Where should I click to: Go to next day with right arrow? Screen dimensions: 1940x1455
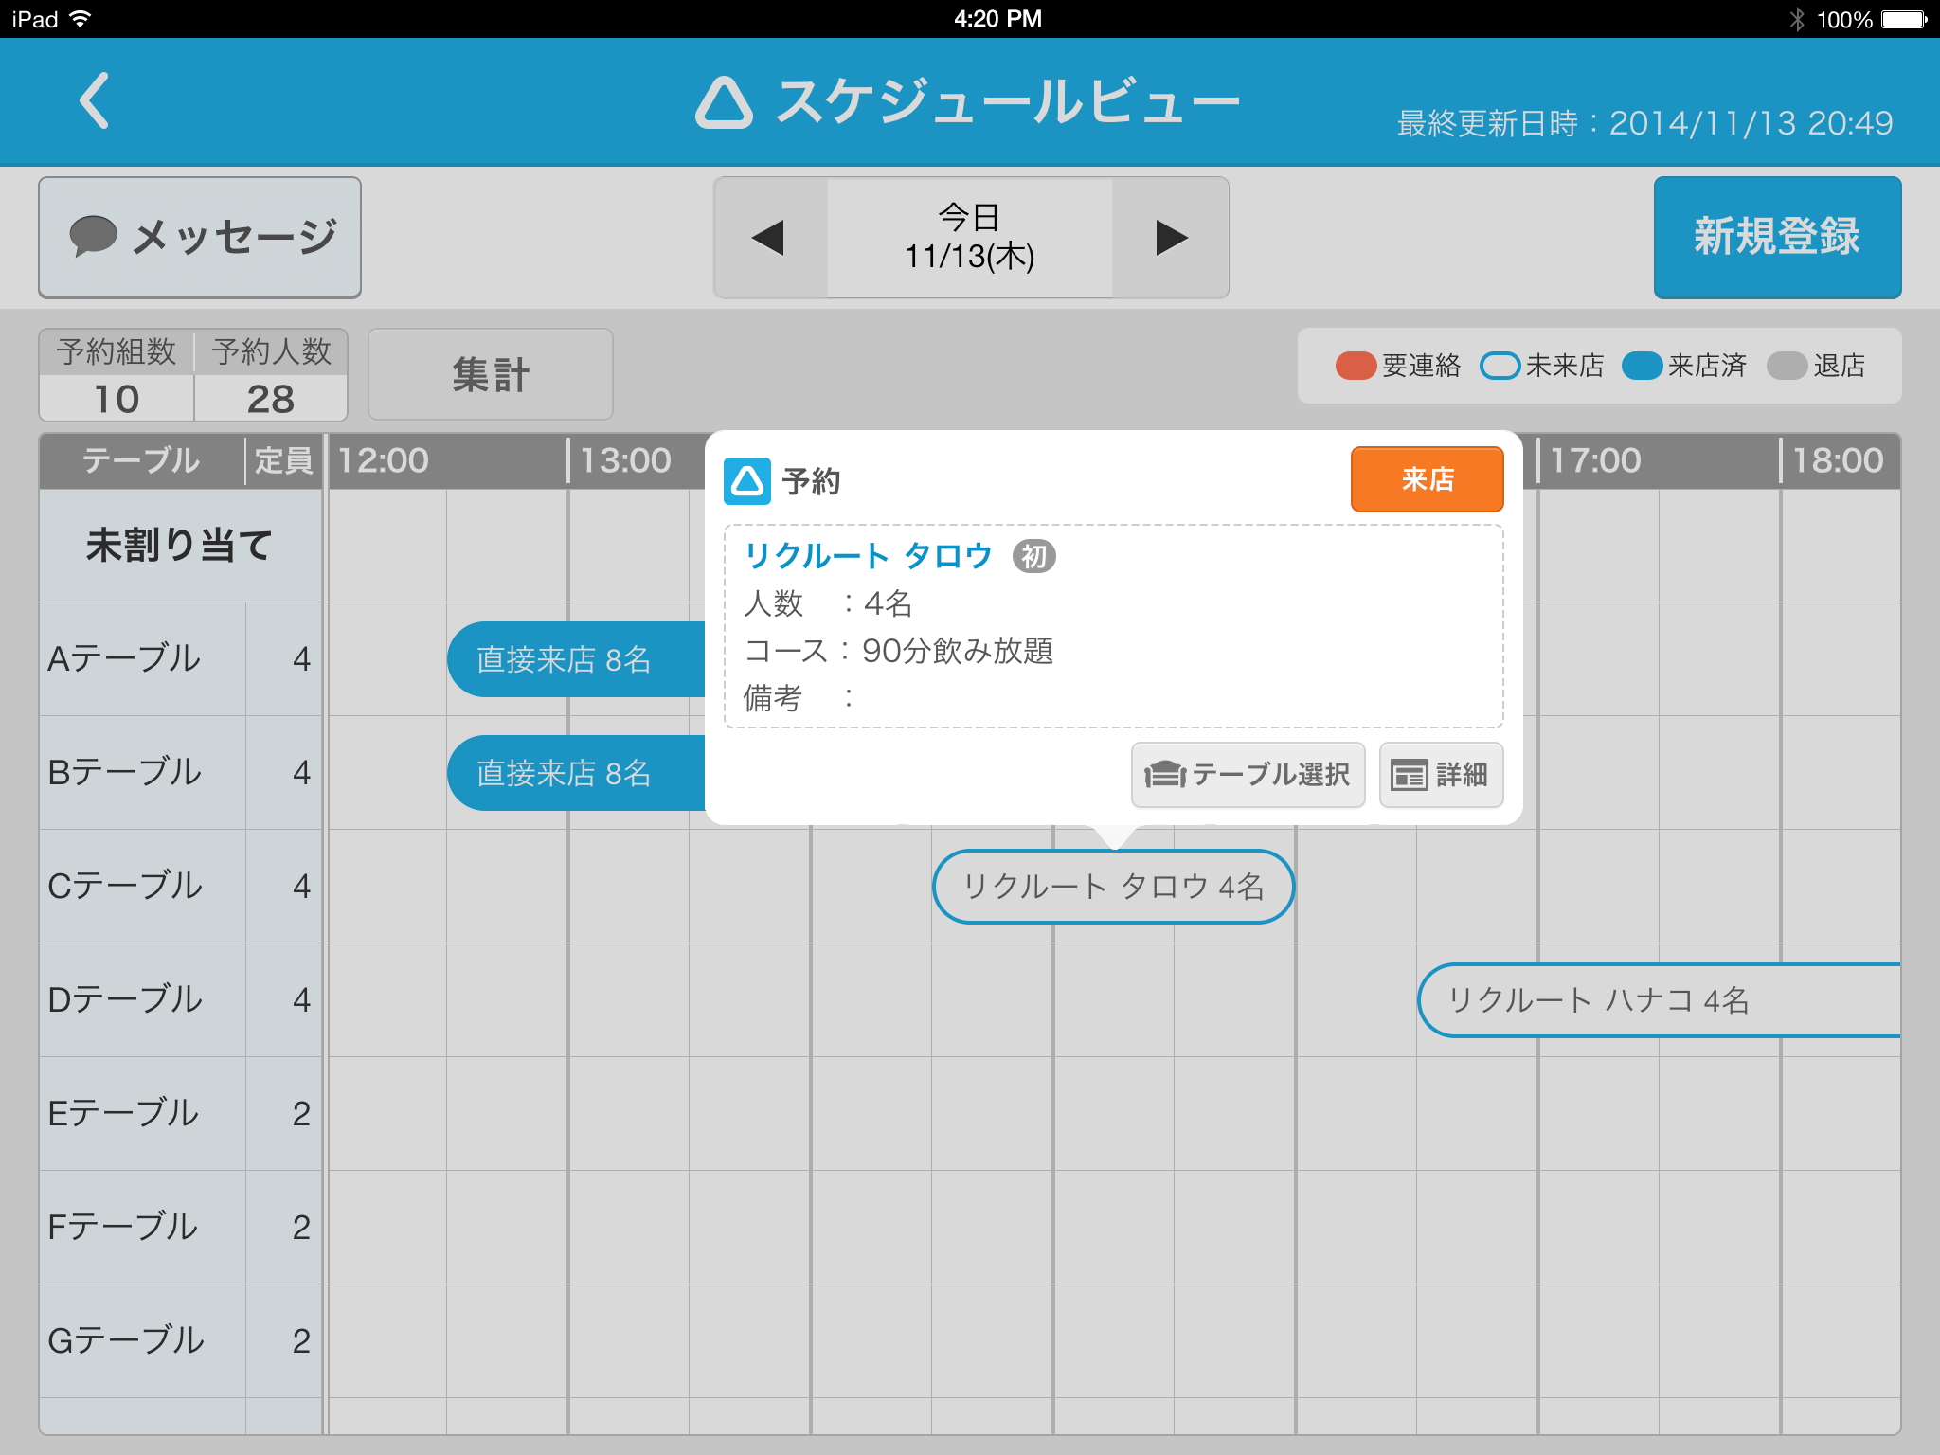tap(1171, 238)
